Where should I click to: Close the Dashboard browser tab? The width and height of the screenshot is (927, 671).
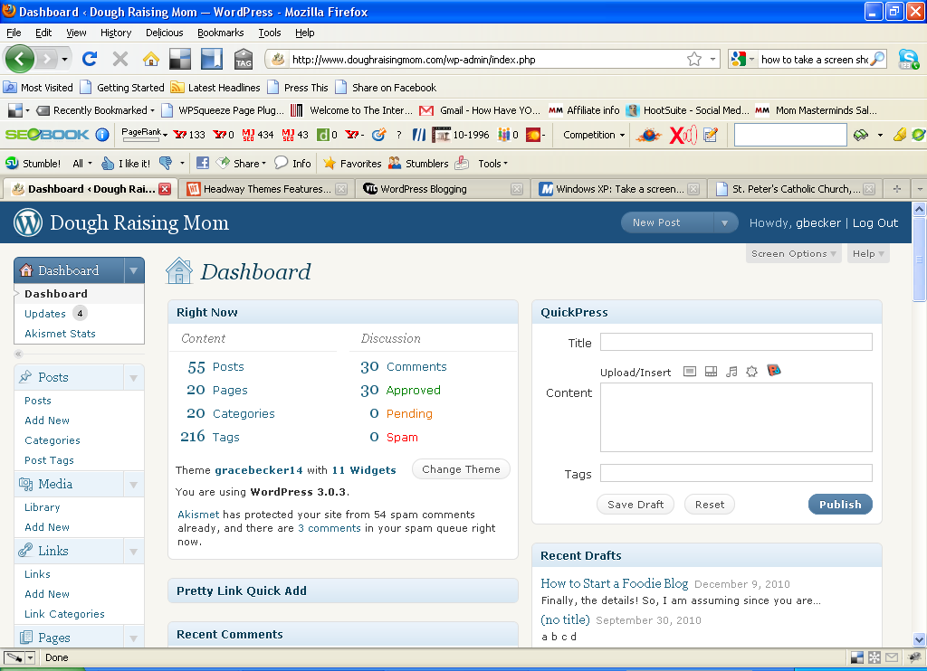pyautogui.click(x=165, y=188)
